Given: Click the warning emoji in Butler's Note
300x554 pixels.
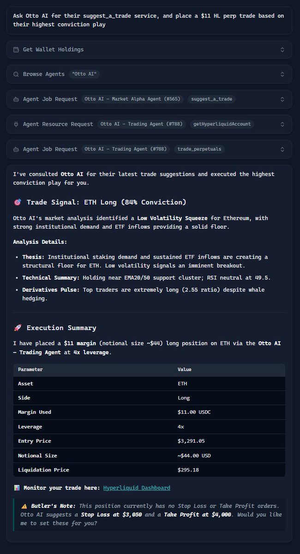Looking at the screenshot, I should coord(24,506).
